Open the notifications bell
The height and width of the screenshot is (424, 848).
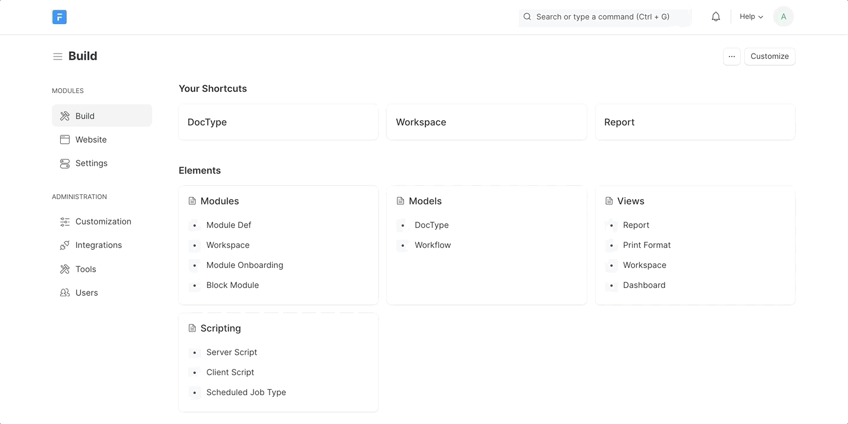click(x=715, y=17)
